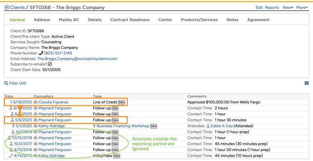Image resolution: width=313 pixels, height=161 pixels.
Task: Switch to grid view icon
Action: [307, 83]
